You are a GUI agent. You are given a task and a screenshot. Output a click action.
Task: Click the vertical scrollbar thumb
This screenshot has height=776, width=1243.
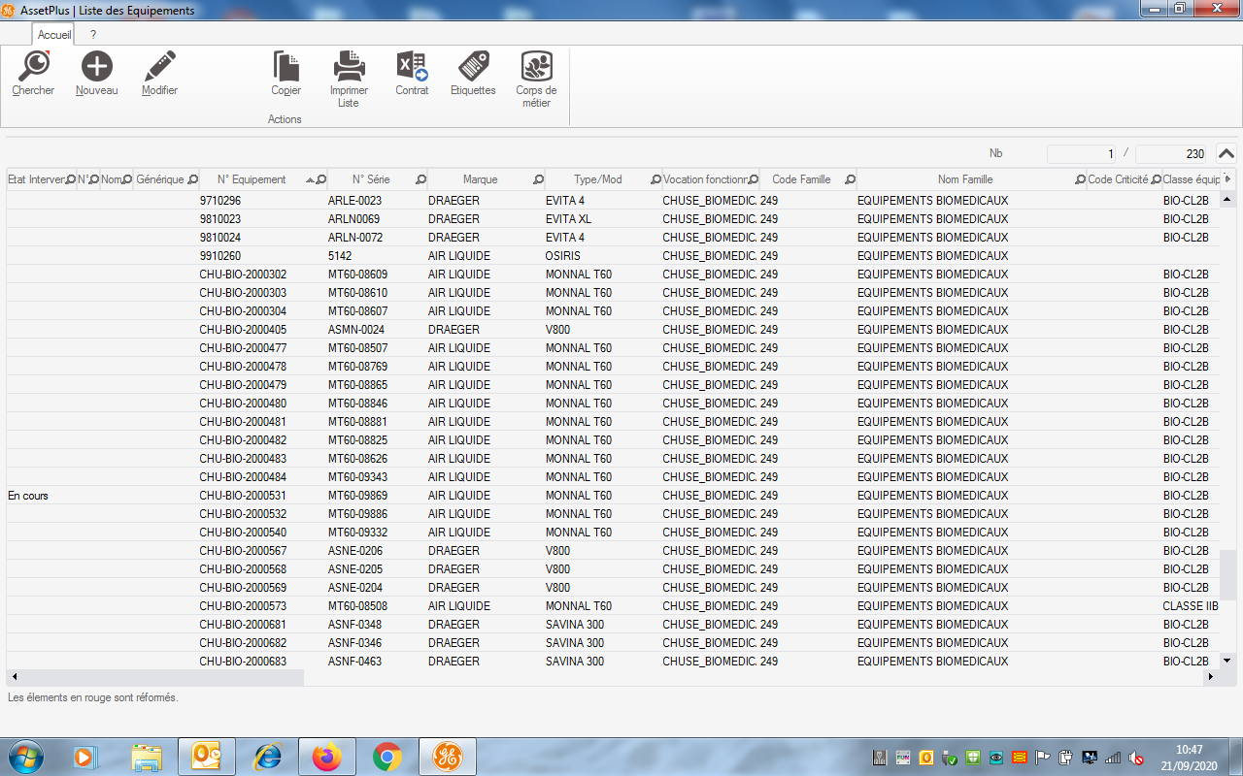point(1227,574)
